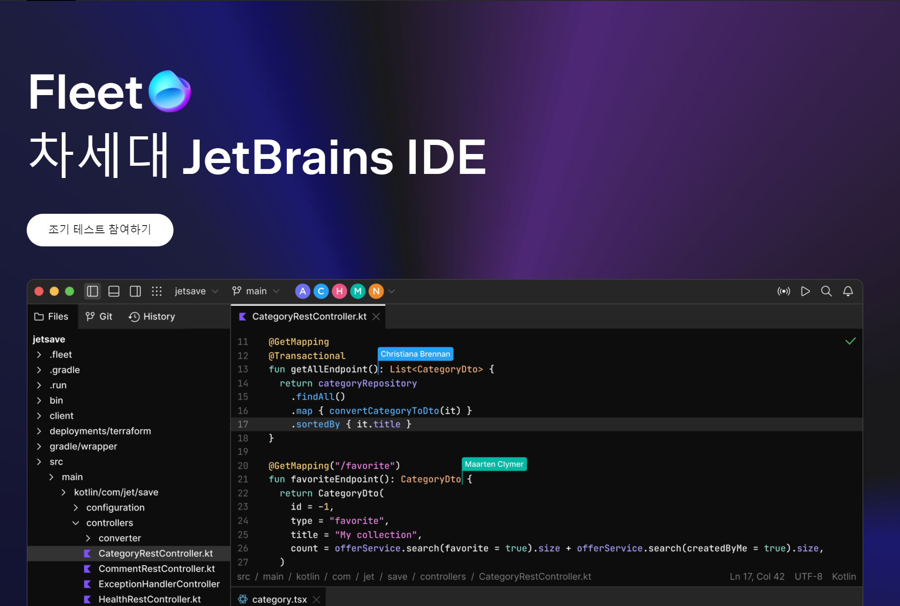Click the Christiana Brennan cursor label
This screenshot has height=606, width=900.
(x=415, y=354)
